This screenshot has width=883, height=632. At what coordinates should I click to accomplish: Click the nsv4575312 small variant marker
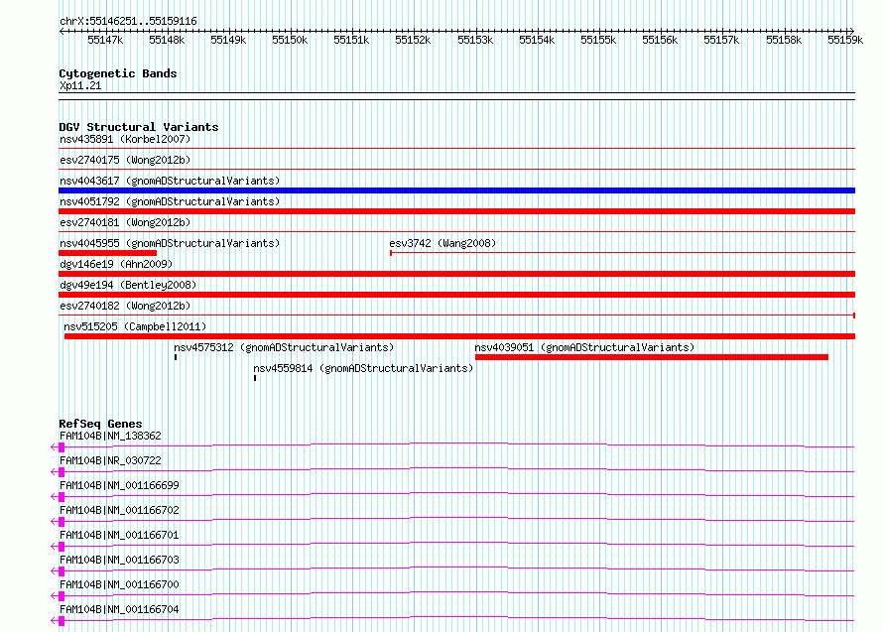[x=176, y=357]
